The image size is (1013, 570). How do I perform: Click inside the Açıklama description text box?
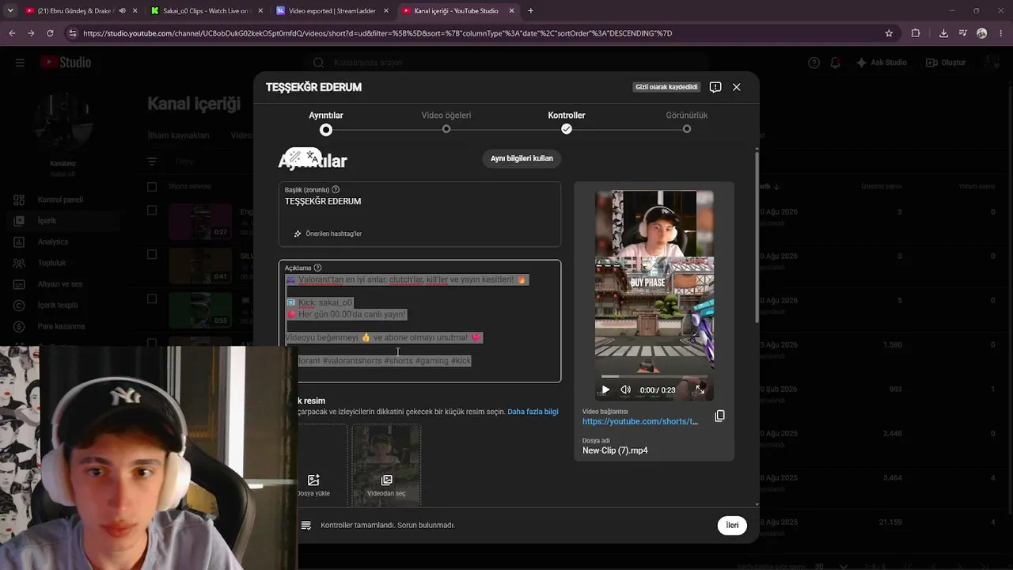click(x=419, y=321)
